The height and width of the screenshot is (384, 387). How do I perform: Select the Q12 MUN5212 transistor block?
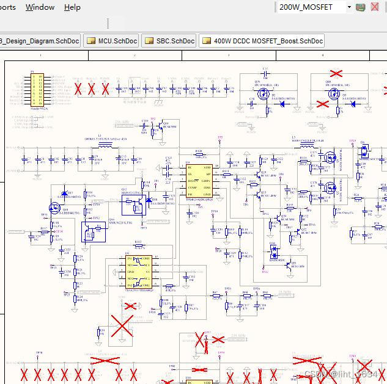(134, 205)
